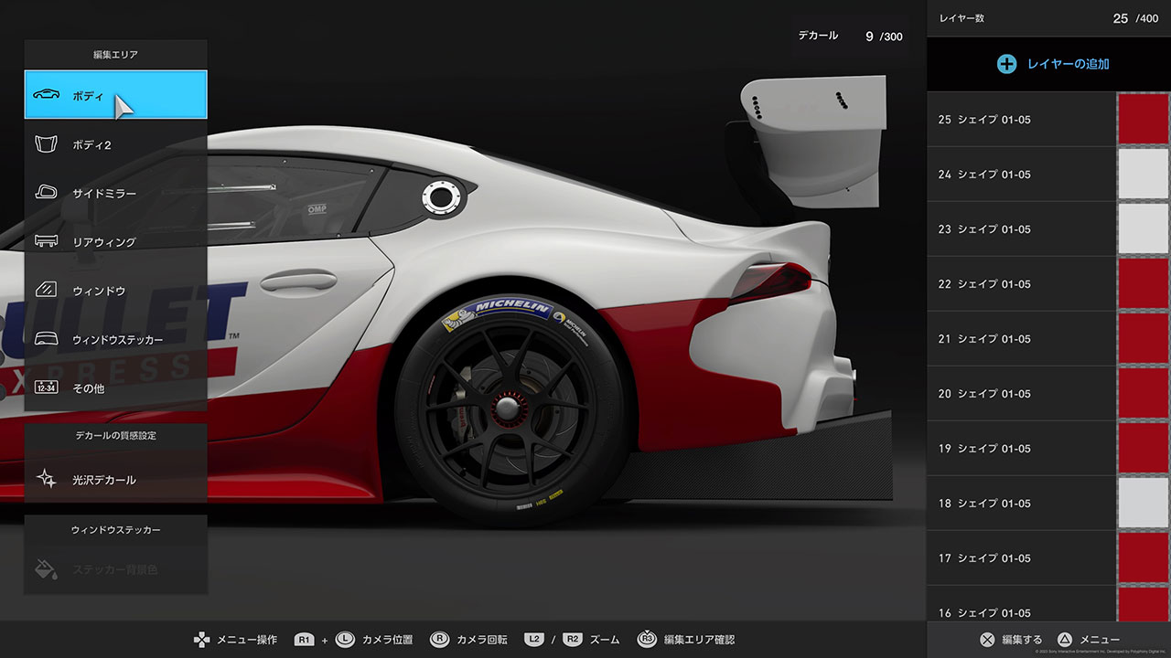Click the ウィンドウステッカー section header above ステッカー背景色
The height and width of the screenshot is (658, 1171).
(x=115, y=529)
